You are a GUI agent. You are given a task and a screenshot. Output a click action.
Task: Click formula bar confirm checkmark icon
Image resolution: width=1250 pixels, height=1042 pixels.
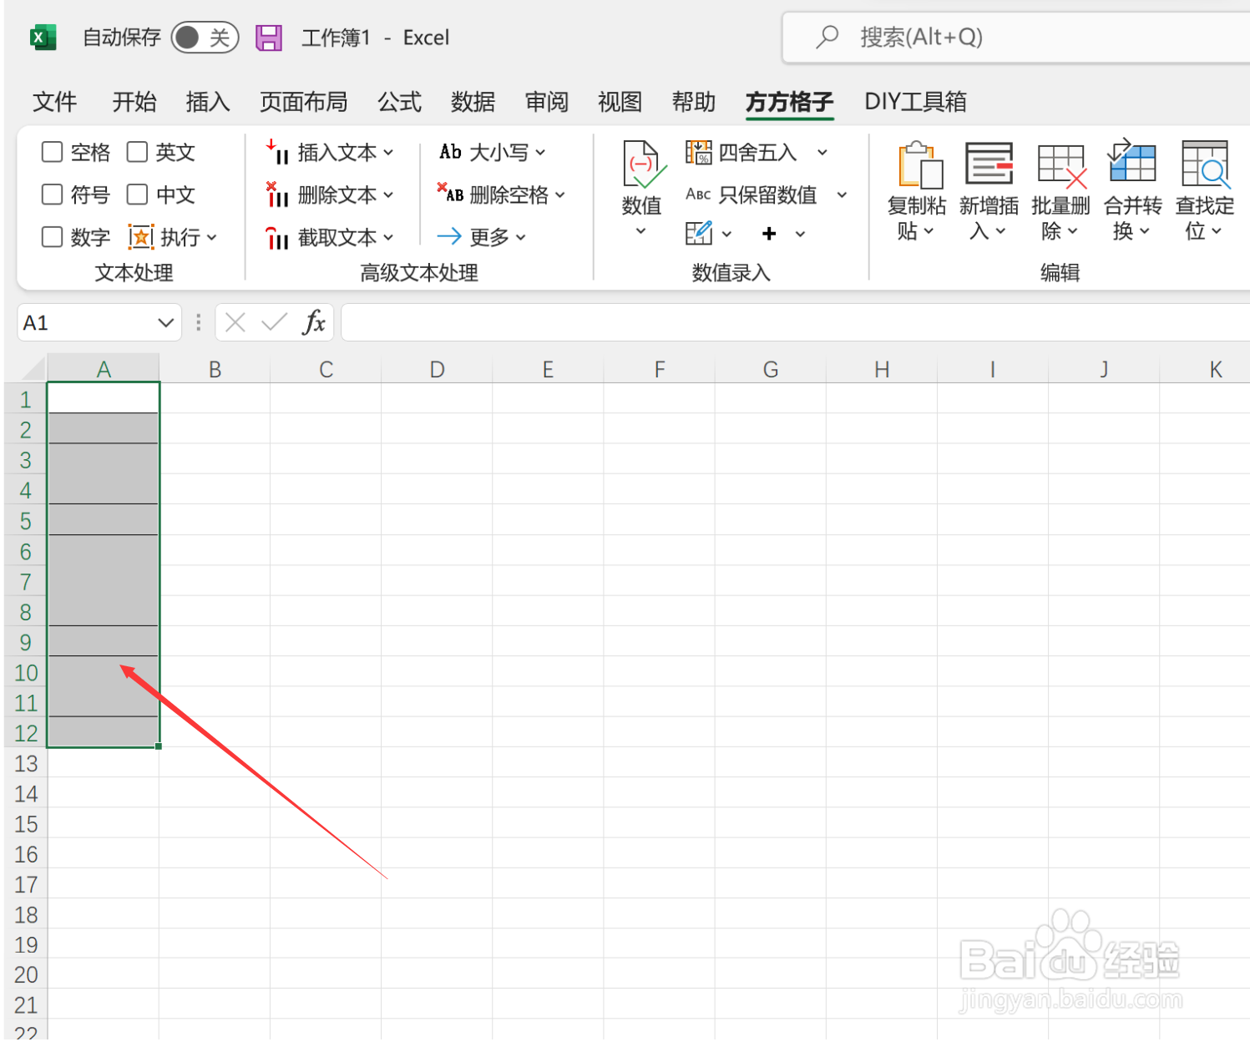[274, 322]
